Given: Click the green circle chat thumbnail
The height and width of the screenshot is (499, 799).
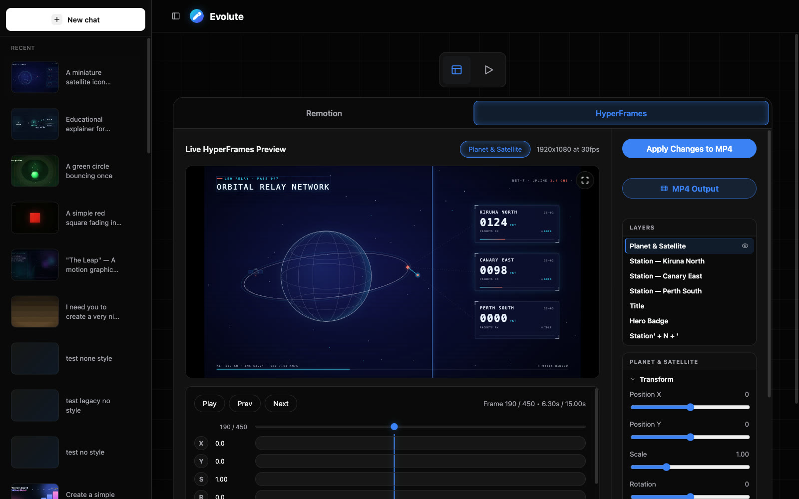Looking at the screenshot, I should pos(35,171).
